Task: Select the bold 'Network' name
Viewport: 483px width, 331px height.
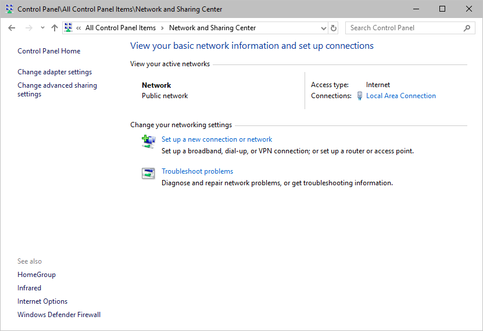Action: click(x=156, y=85)
